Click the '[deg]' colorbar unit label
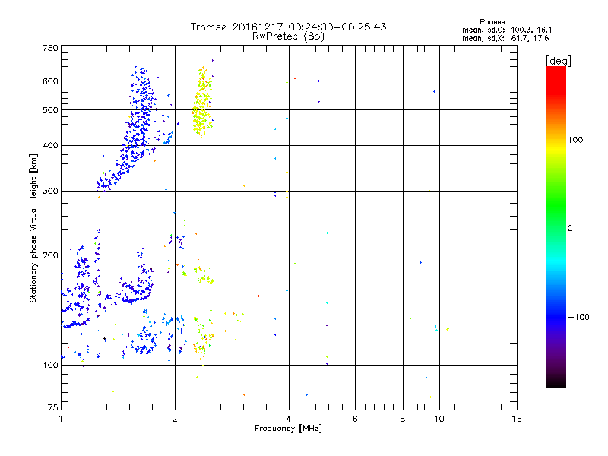 558,61
